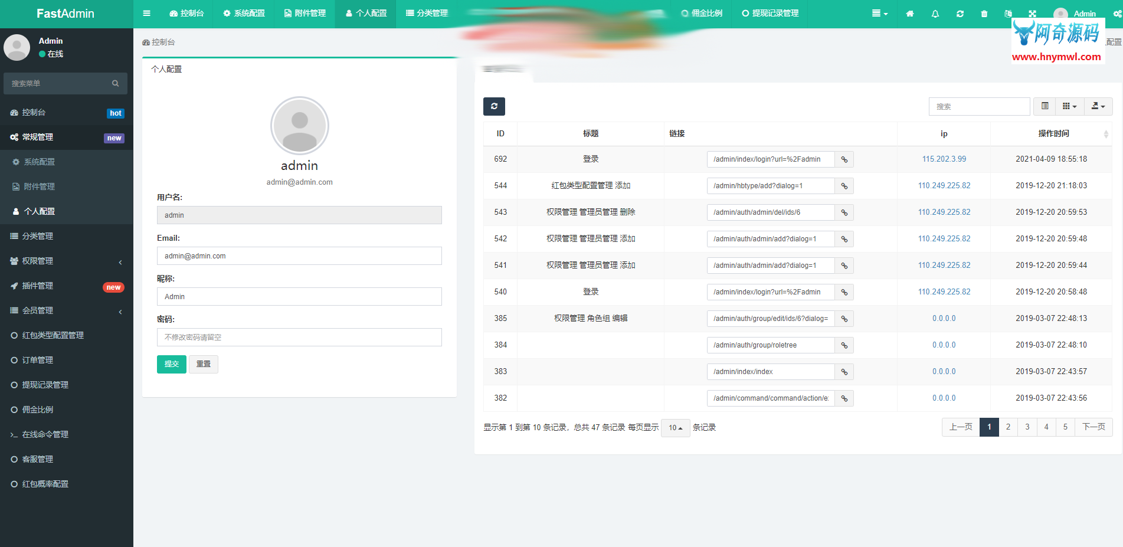Click the fullscreen expand icon in the navbar
The width and height of the screenshot is (1123, 547).
click(1032, 13)
